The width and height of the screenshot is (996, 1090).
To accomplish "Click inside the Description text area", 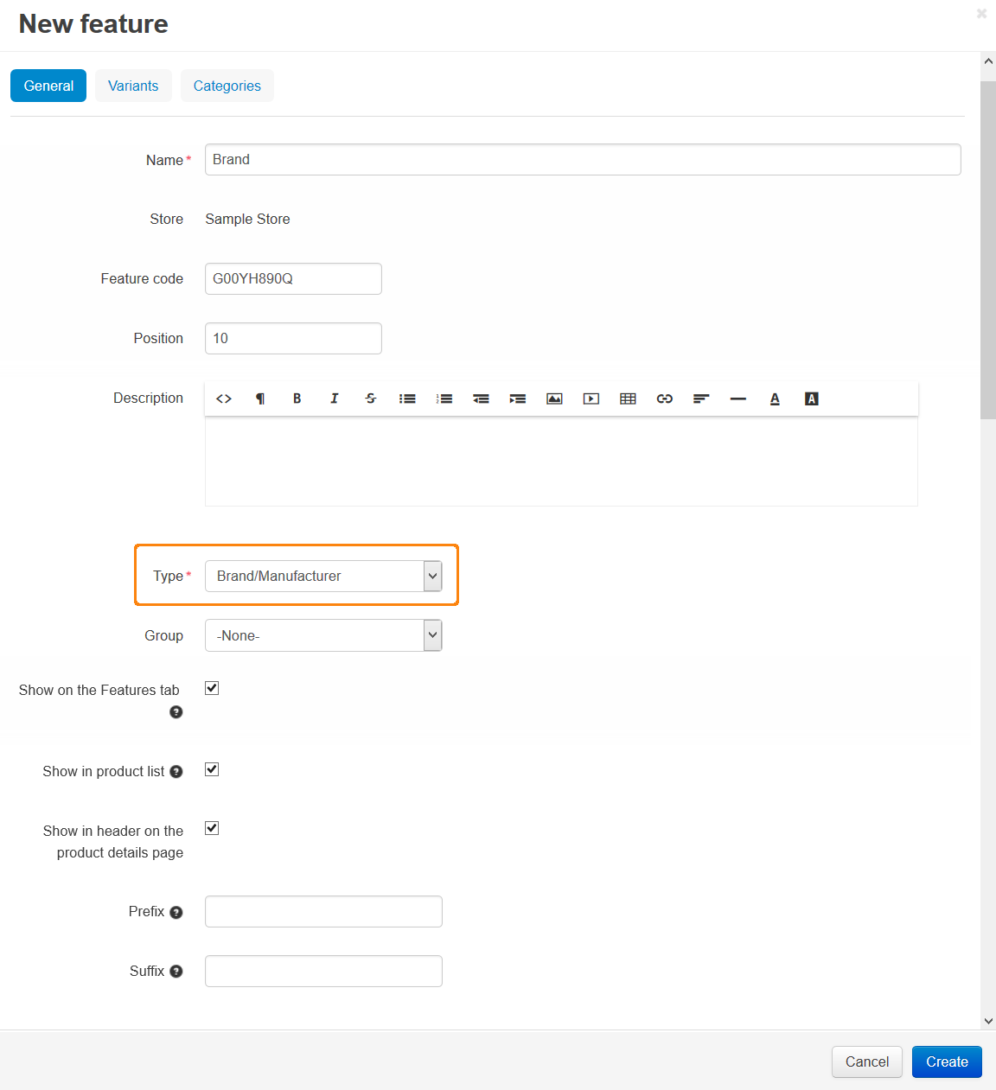I will click(561, 462).
